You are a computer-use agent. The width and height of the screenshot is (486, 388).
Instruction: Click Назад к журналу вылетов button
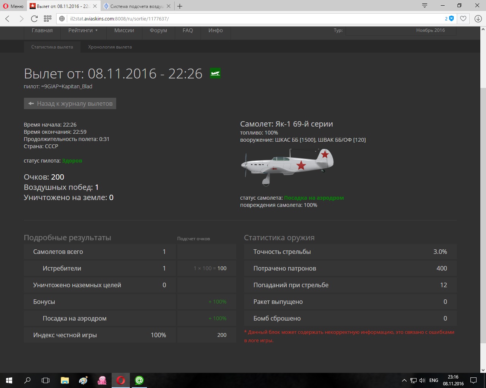coord(70,103)
